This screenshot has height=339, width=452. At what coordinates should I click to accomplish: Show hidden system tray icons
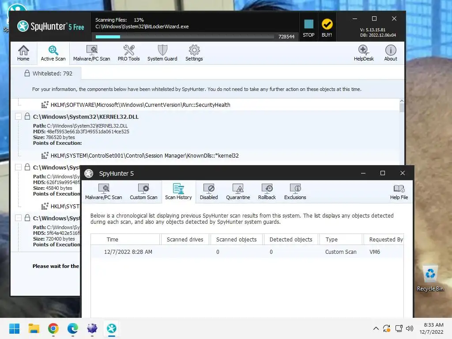point(376,328)
